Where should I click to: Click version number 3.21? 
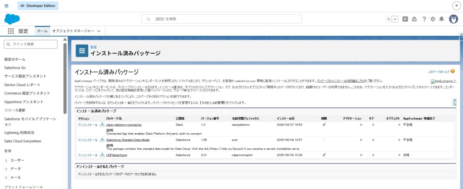coord(204,155)
